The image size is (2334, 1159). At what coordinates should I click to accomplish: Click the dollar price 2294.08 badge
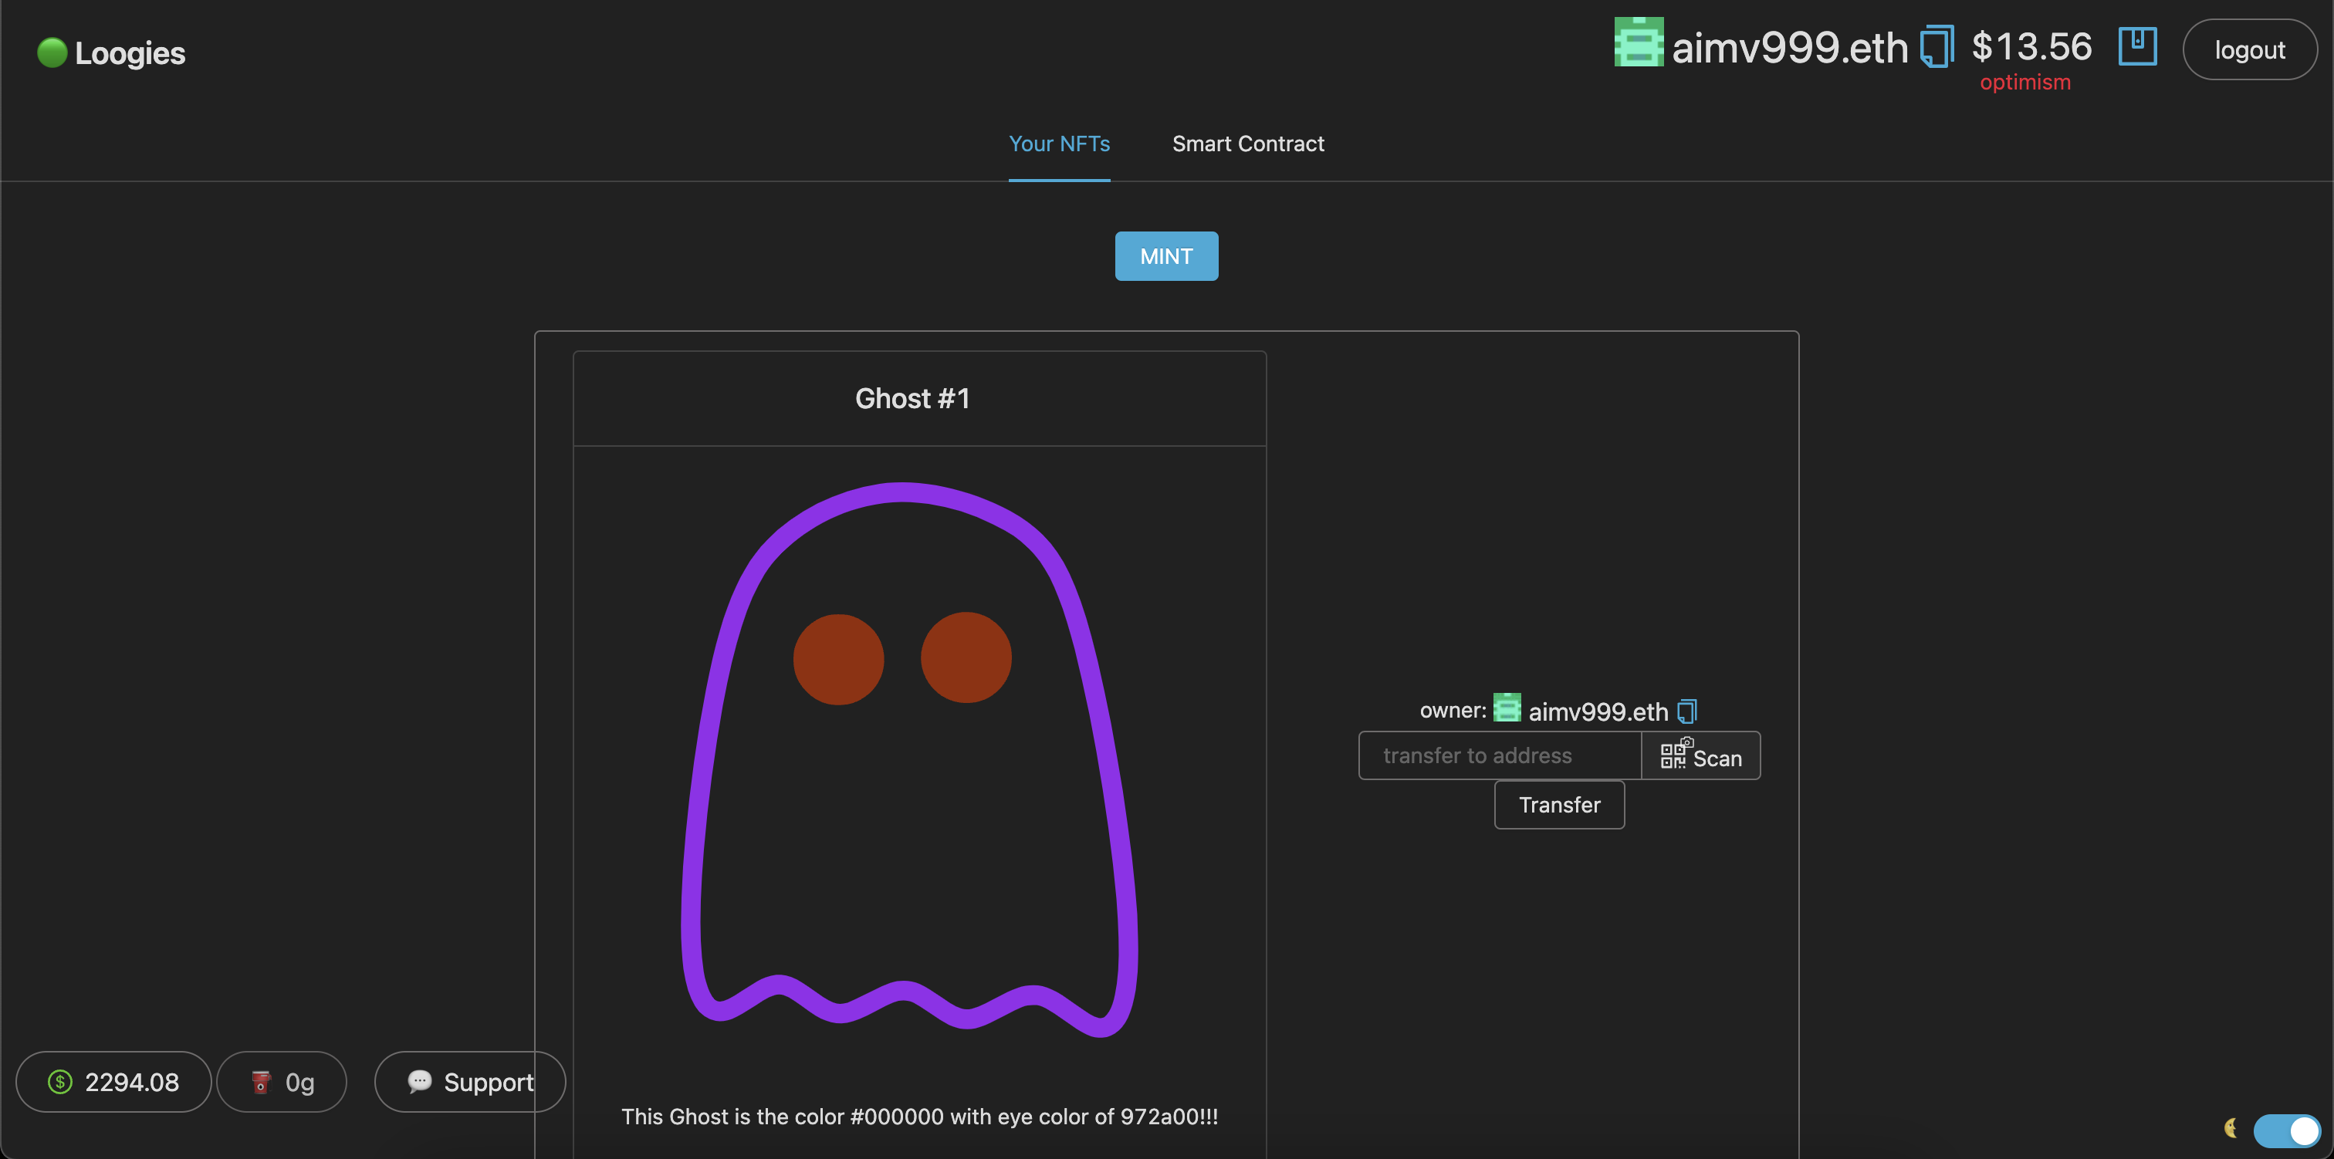click(x=114, y=1082)
